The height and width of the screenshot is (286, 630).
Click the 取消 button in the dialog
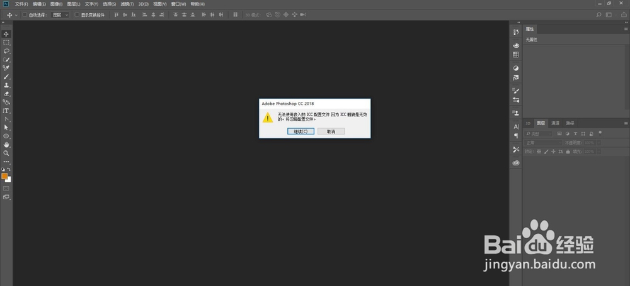click(x=331, y=131)
